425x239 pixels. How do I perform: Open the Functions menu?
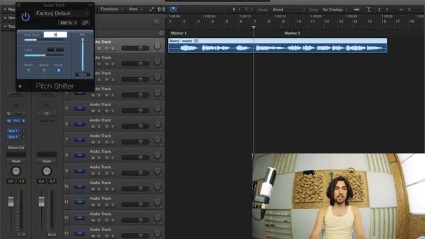(112, 9)
